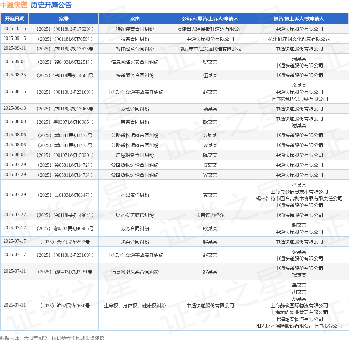Viewport: 349px width, 341px height.
Task: Select case number 沪02民终7630号
Action: click(x=65, y=306)
